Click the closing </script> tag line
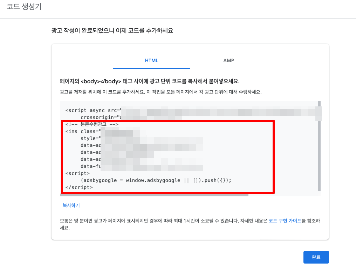Screen dimensions: 356x273 coord(79,187)
